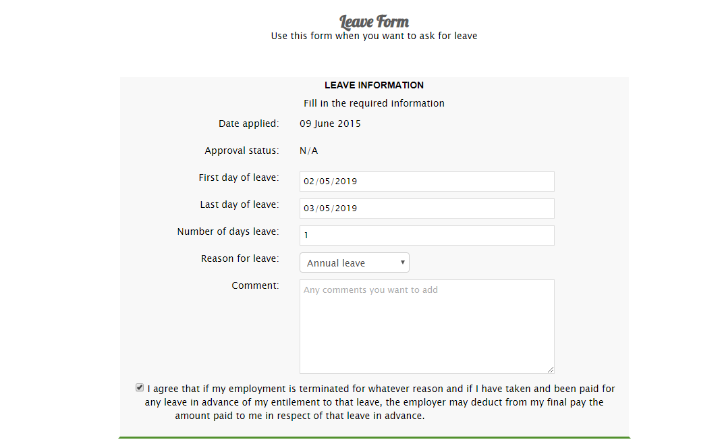Click the arrow on the Annual leave select

pyautogui.click(x=402, y=262)
